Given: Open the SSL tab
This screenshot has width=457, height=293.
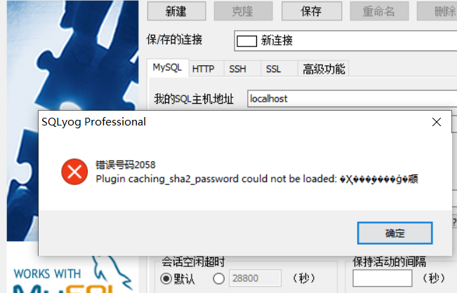Looking at the screenshot, I should pyautogui.click(x=273, y=69).
